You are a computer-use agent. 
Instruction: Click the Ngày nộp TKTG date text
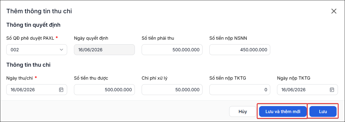[293, 90]
